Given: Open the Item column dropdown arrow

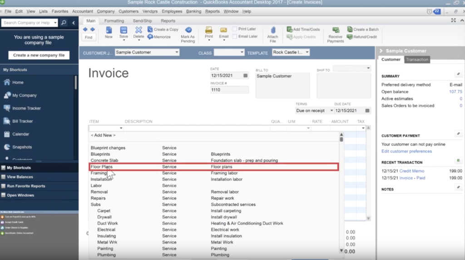Looking at the screenshot, I should 121,128.
